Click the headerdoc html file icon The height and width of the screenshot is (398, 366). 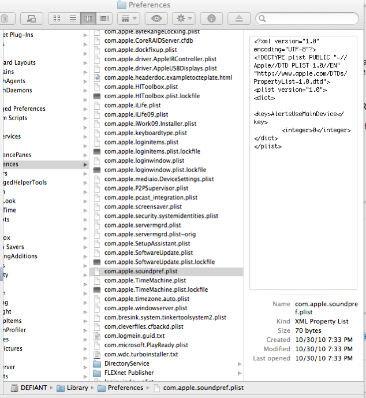tap(97, 77)
